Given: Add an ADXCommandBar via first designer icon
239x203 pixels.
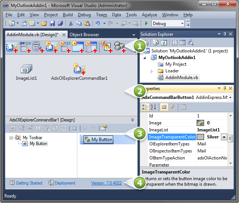Looking at the screenshot, I should [x=12, y=47].
